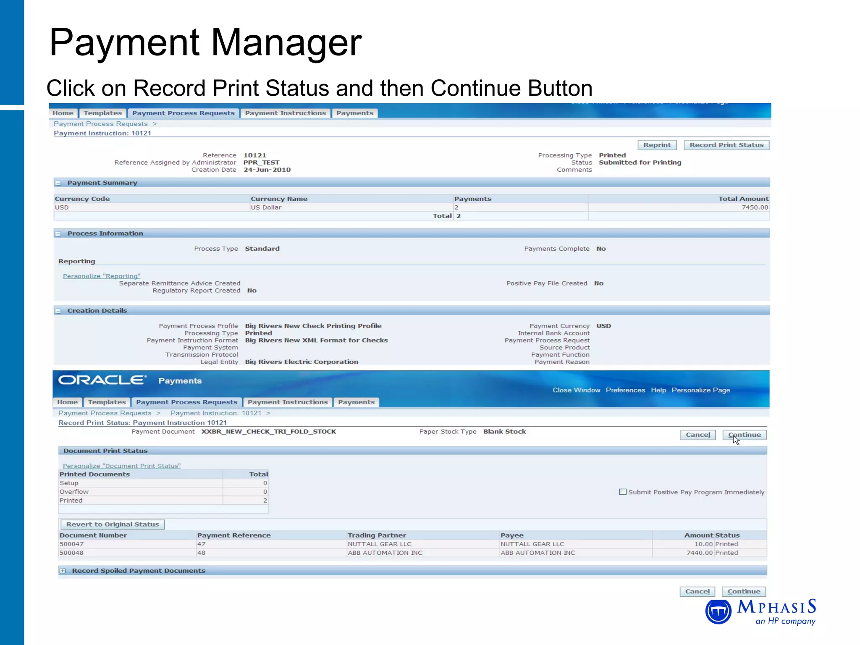Open the Preferences link

tap(625, 390)
